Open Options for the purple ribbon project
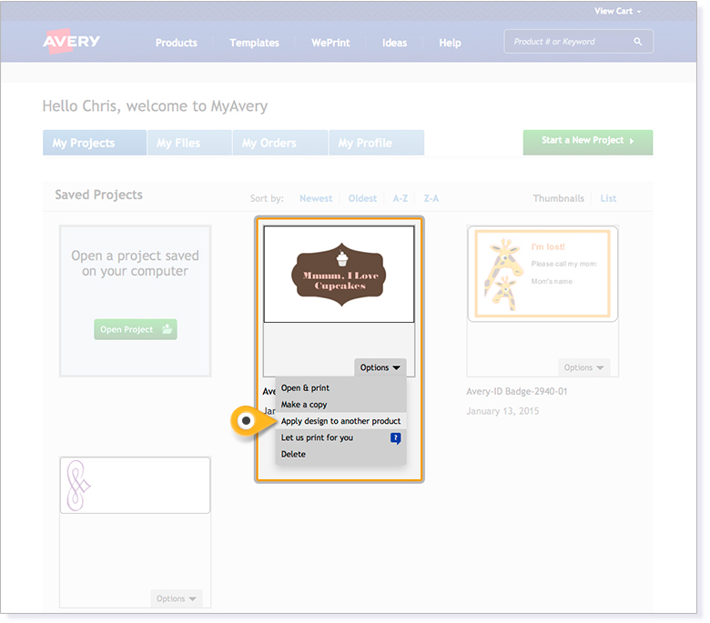The width and height of the screenshot is (710, 623). click(176, 598)
